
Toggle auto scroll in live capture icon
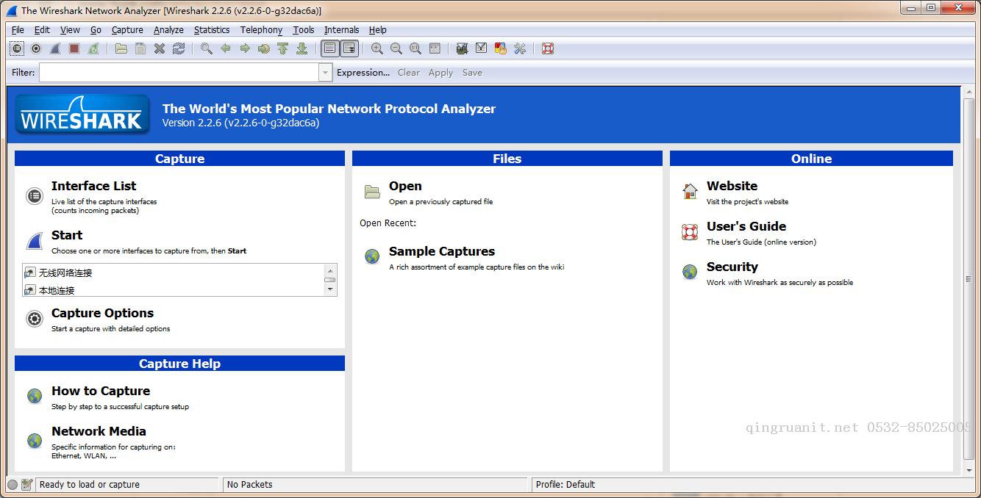(x=349, y=48)
